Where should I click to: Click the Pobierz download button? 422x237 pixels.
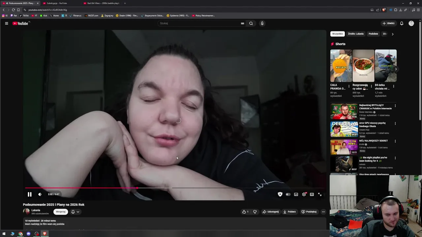click(x=289, y=212)
